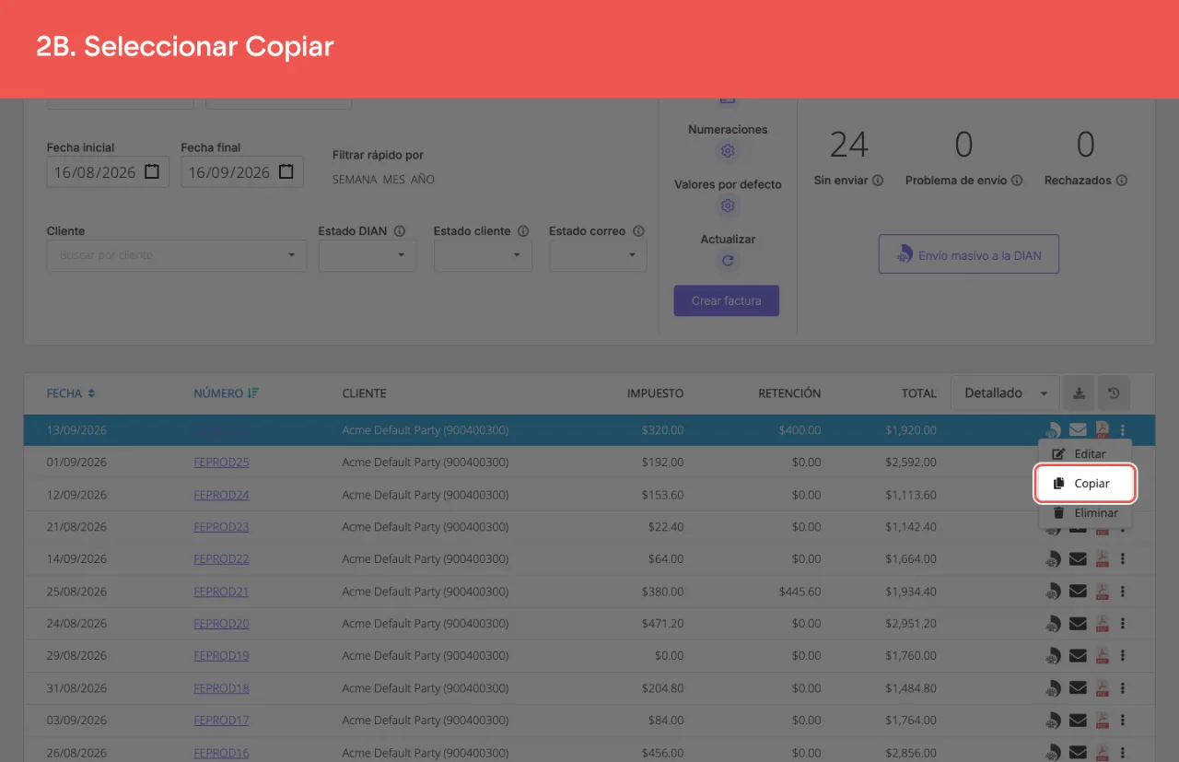The width and height of the screenshot is (1179, 762).
Task: Click the Fecha inicial date field
Action: pyautogui.click(x=108, y=172)
